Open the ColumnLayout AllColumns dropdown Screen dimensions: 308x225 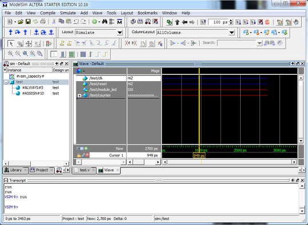pyautogui.click(x=232, y=33)
